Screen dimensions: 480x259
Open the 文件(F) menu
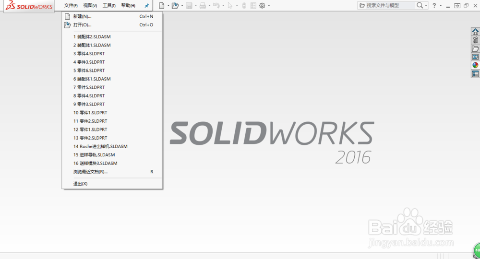[x=71, y=5]
